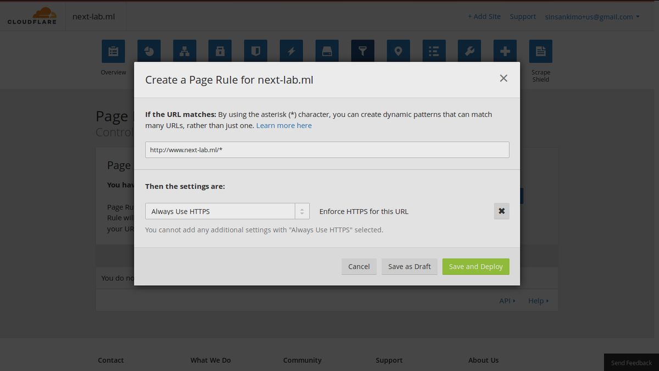Open the Firewall shield icon
The height and width of the screenshot is (371, 659).
(255, 51)
